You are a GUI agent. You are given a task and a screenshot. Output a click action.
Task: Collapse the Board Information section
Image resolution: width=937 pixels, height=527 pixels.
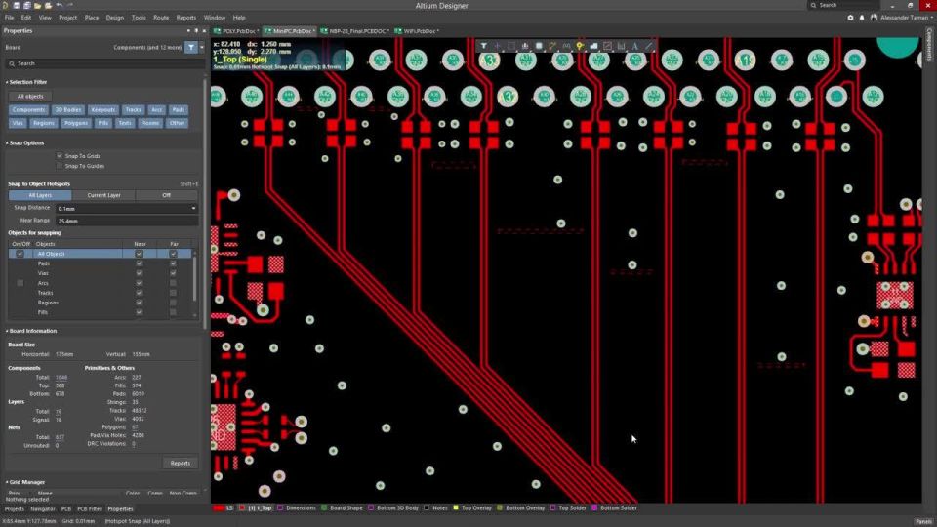[6, 331]
